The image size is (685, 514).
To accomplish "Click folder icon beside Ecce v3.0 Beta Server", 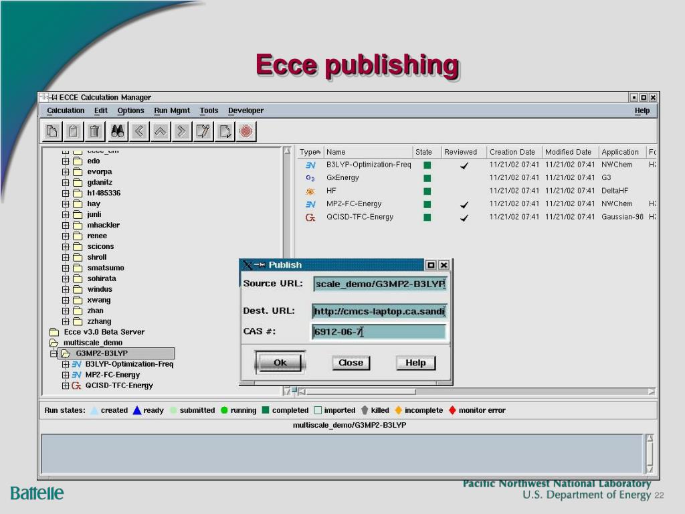I will tap(54, 332).
